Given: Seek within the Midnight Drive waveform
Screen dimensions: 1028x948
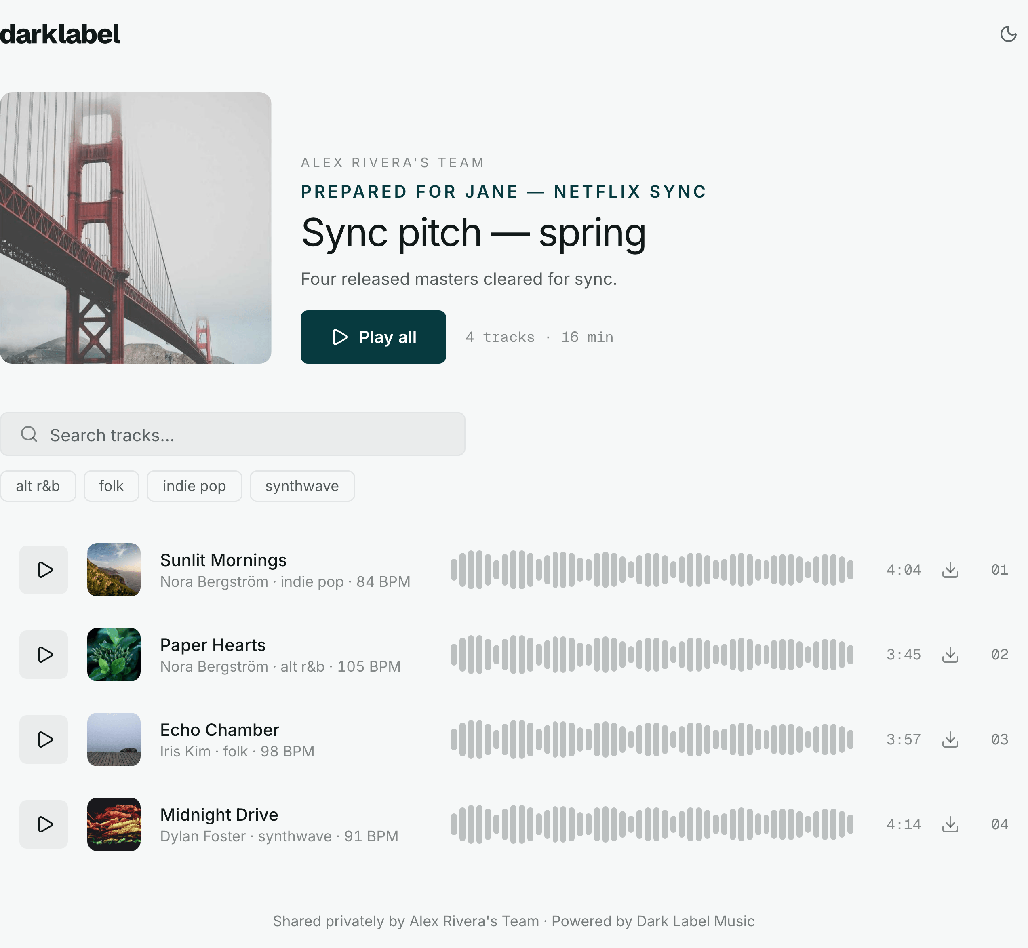Looking at the screenshot, I should tap(652, 824).
